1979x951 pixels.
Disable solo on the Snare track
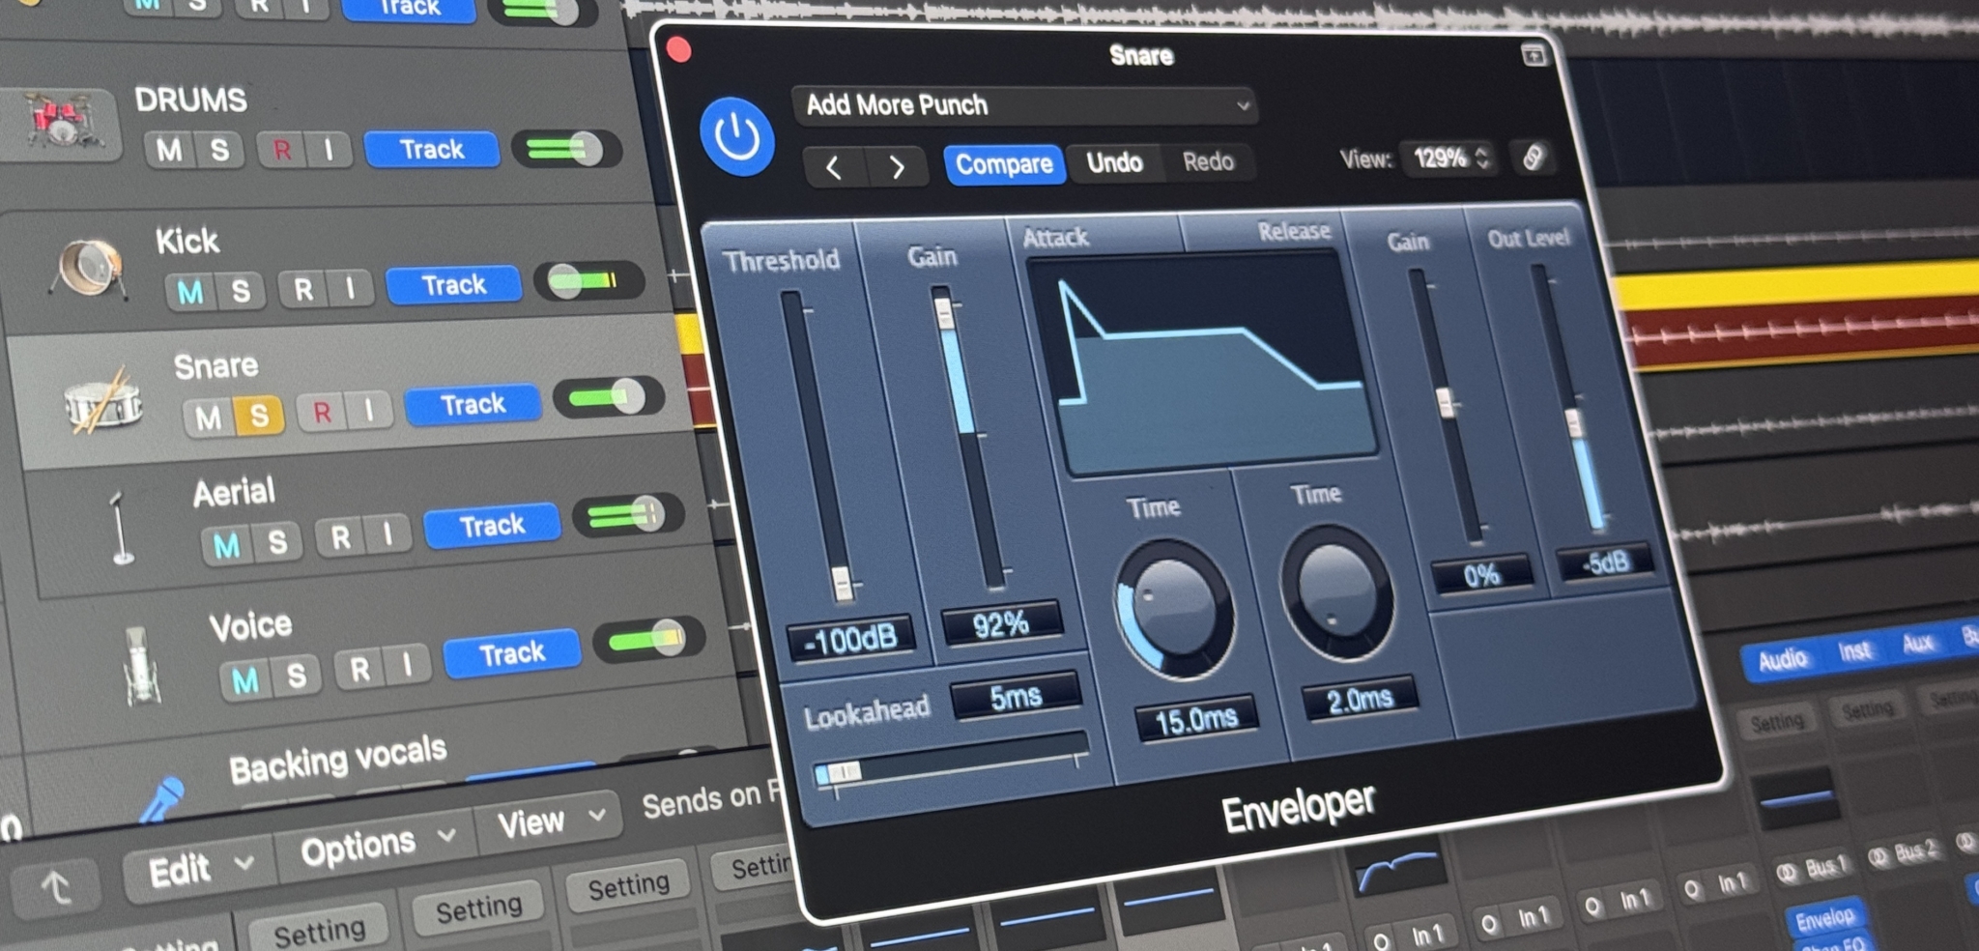259,416
